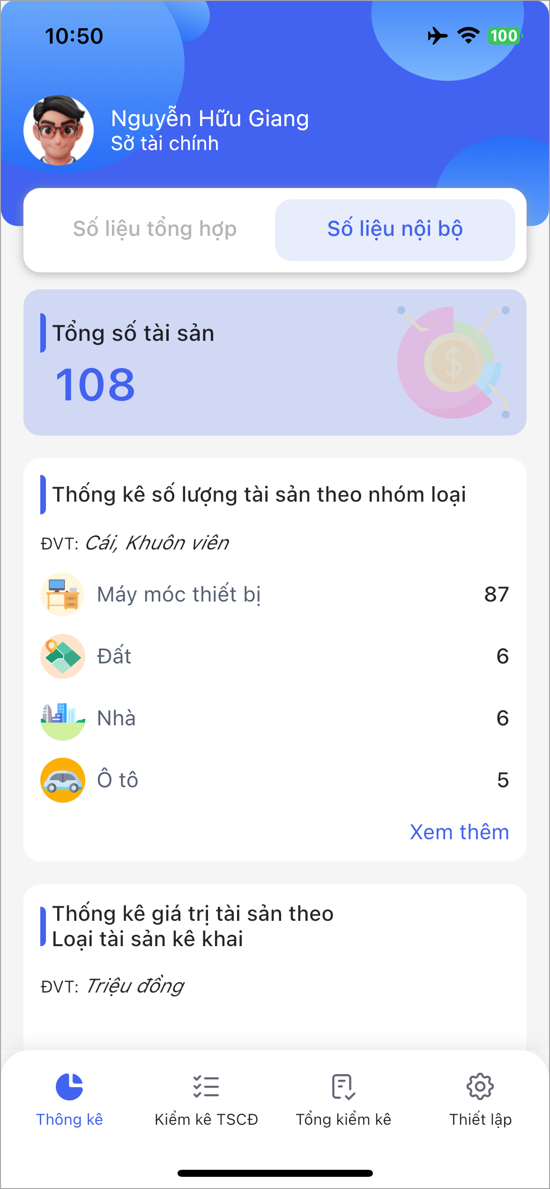Select the Số liệu nội bộ tab
The image size is (550, 1189).
tap(395, 229)
